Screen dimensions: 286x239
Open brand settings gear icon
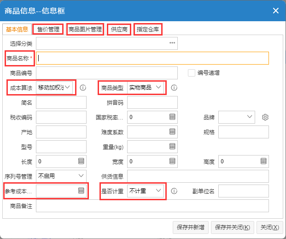point(265,117)
